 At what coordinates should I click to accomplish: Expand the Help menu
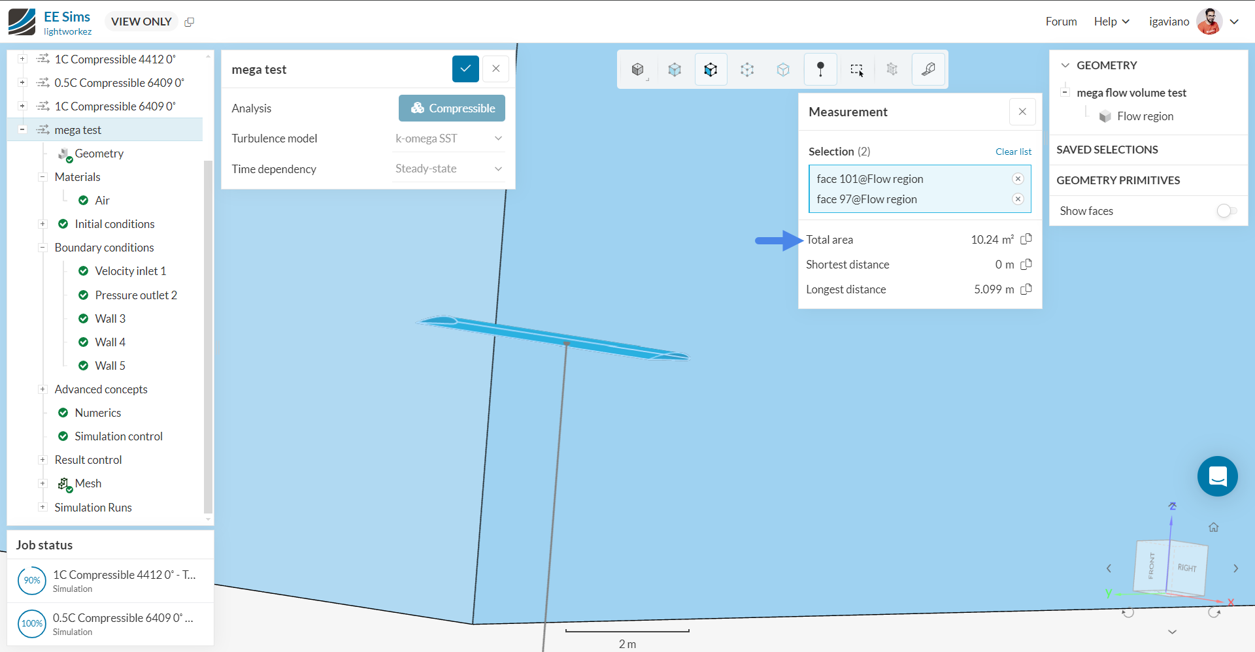[x=1112, y=22]
